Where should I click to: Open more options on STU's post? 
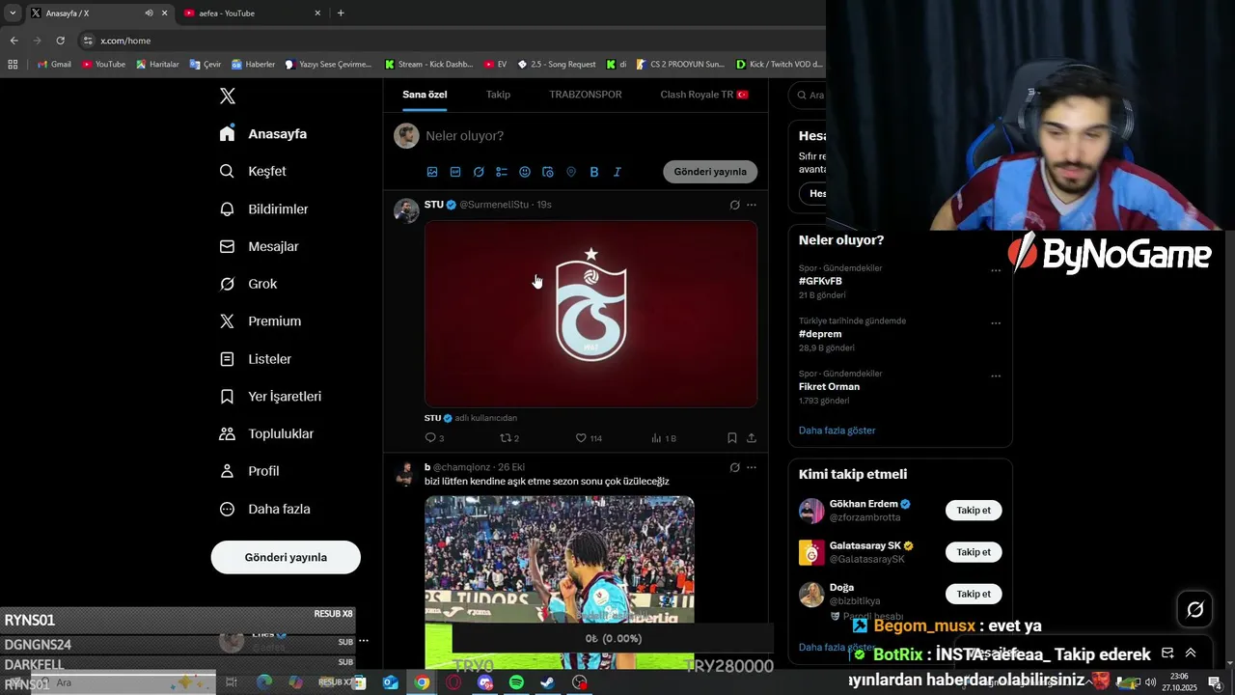[752, 205]
